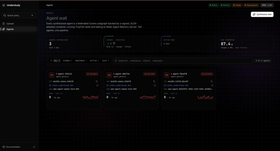Click the 39 score badge on agent-396141
Viewport: 280px width, 151px height.
(x=52, y=75)
